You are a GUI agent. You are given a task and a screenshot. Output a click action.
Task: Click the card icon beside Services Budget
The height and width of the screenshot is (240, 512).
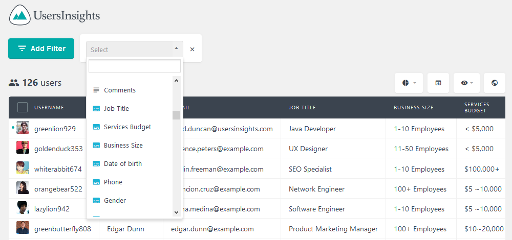click(96, 127)
